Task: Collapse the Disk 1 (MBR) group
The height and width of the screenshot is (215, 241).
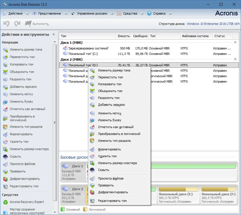Action: click(235, 42)
